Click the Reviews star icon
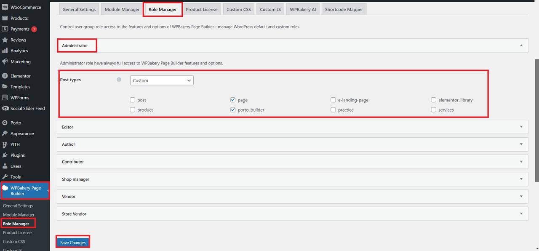 click(x=5, y=40)
